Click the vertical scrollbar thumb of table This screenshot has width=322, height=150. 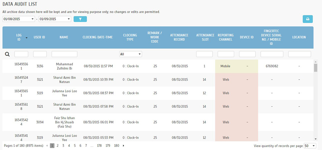[x=316, y=68]
